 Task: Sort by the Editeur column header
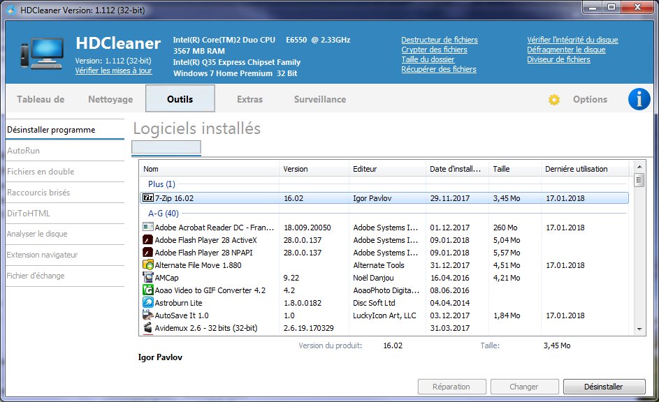(x=387, y=169)
